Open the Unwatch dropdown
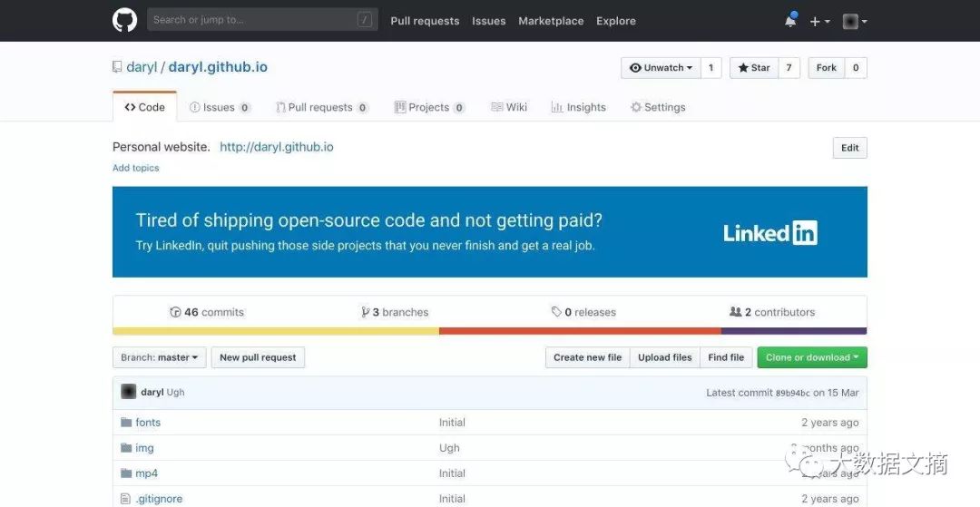980x507 pixels. point(661,67)
